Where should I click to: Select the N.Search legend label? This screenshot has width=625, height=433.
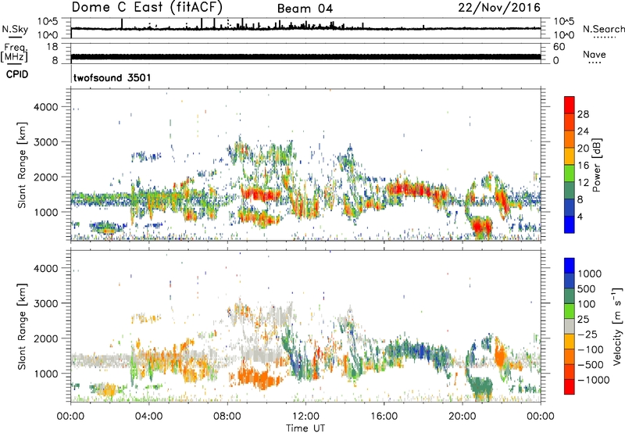pyautogui.click(x=603, y=29)
